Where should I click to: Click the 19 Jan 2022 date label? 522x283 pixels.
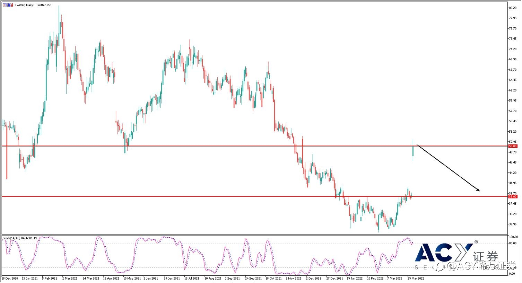coord(355,278)
